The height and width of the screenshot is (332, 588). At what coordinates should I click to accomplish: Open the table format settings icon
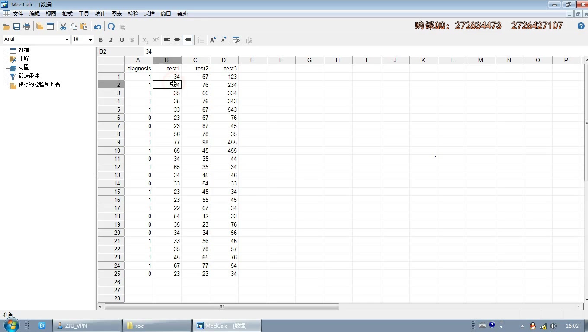click(x=236, y=40)
